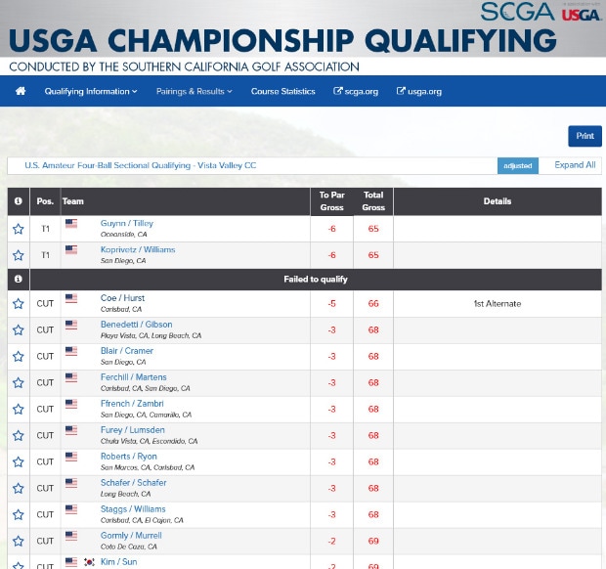Click star icon for Blair / Cramer

point(18,357)
